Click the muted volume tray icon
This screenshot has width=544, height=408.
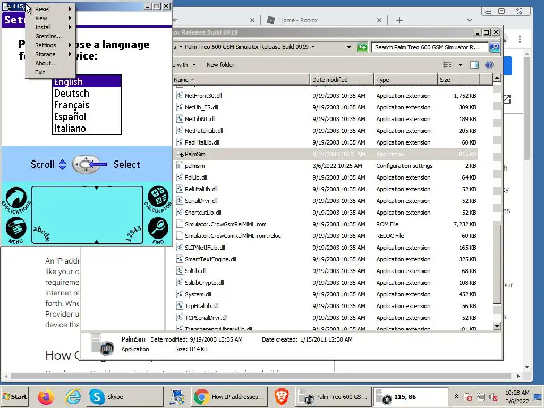click(x=492, y=396)
